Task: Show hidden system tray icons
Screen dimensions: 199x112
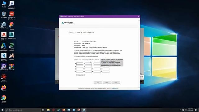Action: click(181, 110)
